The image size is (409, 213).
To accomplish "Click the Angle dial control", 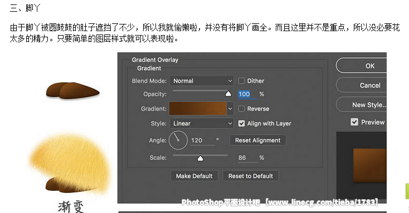I will point(178,140).
